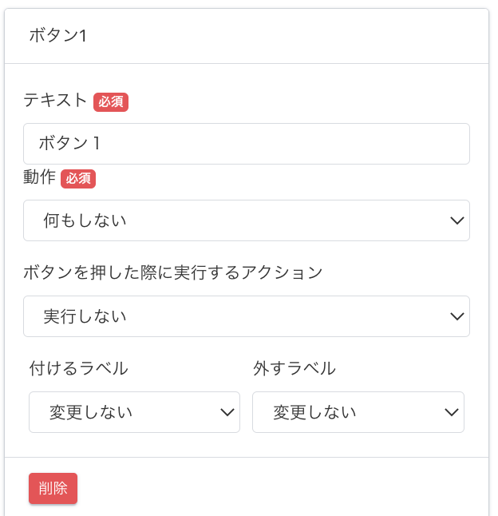
Task: Click the chevron under 付けるラベル
Action: pyautogui.click(x=227, y=412)
